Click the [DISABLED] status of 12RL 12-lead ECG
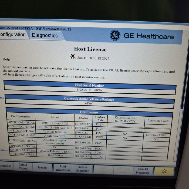 (83, 124)
